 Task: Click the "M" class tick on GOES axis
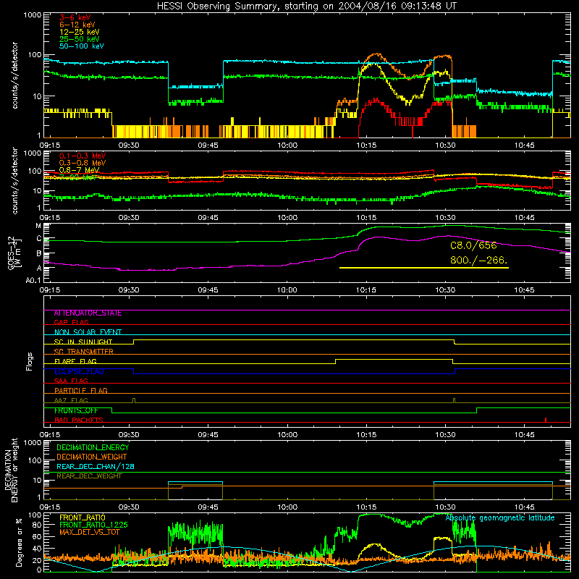(38, 226)
